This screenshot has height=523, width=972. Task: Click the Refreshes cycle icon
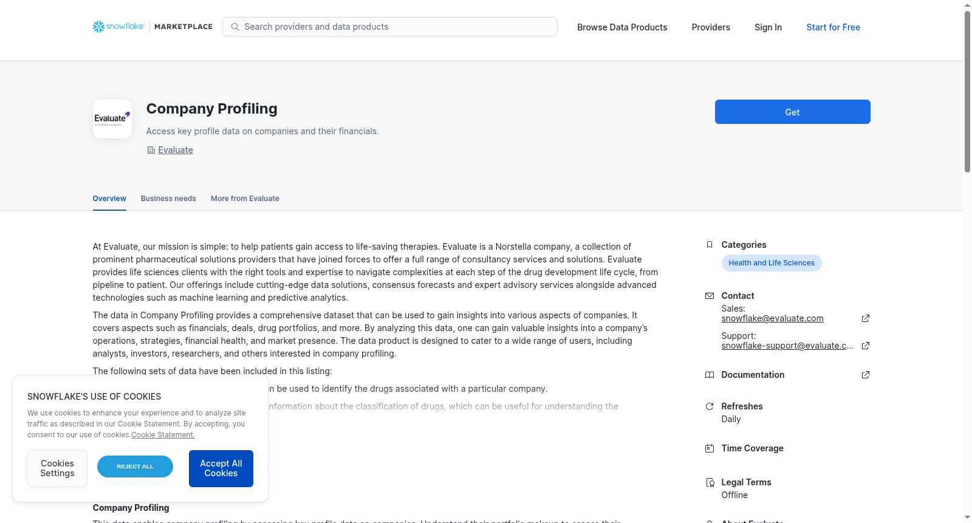click(x=710, y=406)
